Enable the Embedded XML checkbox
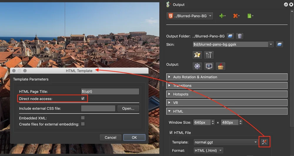The width and height of the screenshot is (294, 156). pyautogui.click(x=83, y=118)
